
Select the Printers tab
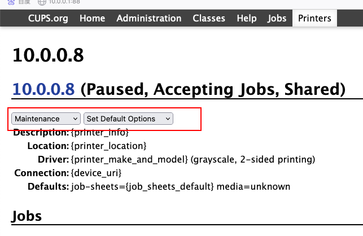click(x=315, y=18)
